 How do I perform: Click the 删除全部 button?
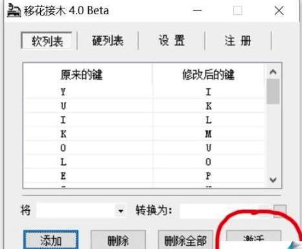coord(185,240)
